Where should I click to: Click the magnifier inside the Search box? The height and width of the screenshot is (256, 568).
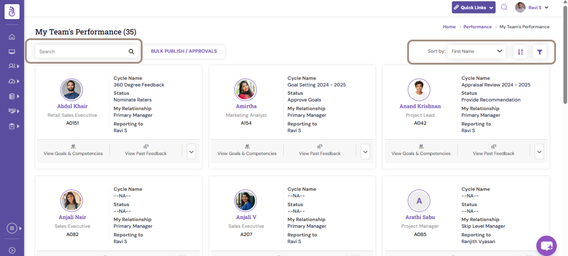[x=131, y=51]
